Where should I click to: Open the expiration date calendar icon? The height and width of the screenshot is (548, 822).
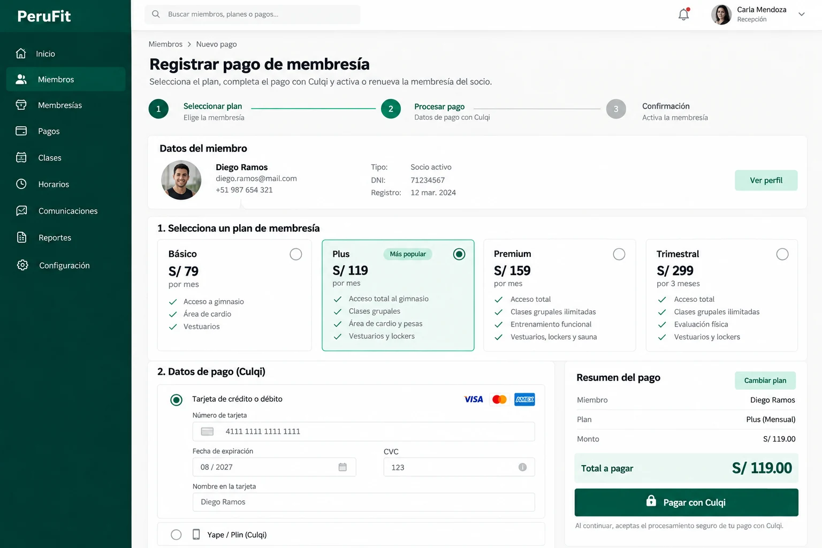342,467
